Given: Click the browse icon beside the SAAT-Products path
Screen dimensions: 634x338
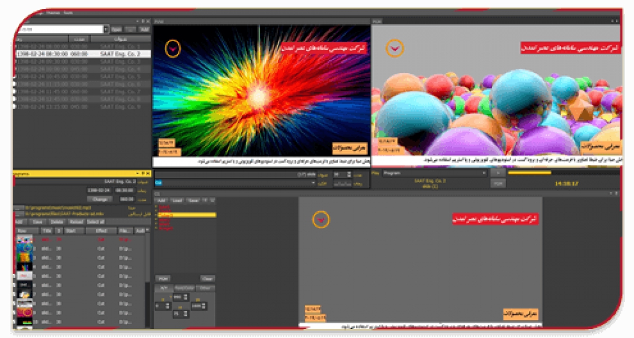Looking at the screenshot, I should coord(18,214).
